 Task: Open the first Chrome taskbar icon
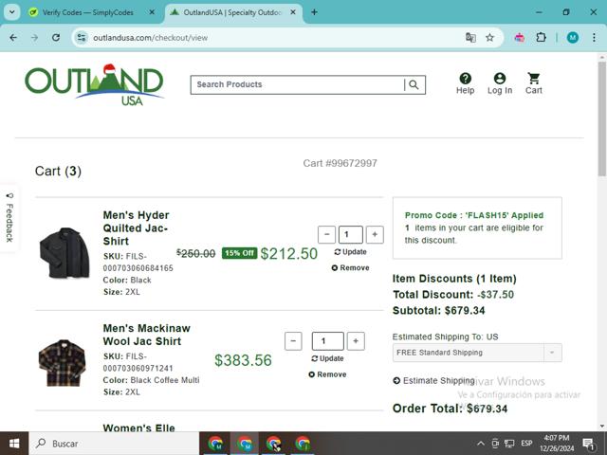pyautogui.click(x=215, y=444)
